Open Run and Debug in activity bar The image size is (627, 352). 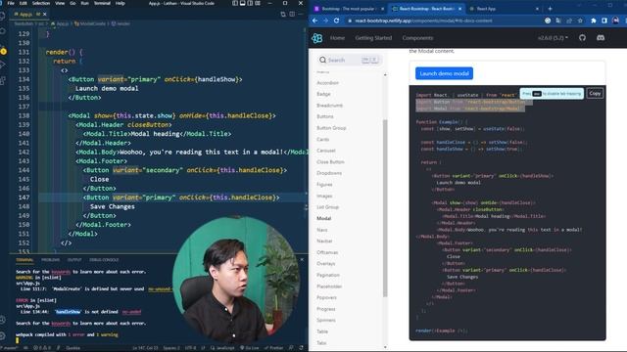[x=3, y=65]
